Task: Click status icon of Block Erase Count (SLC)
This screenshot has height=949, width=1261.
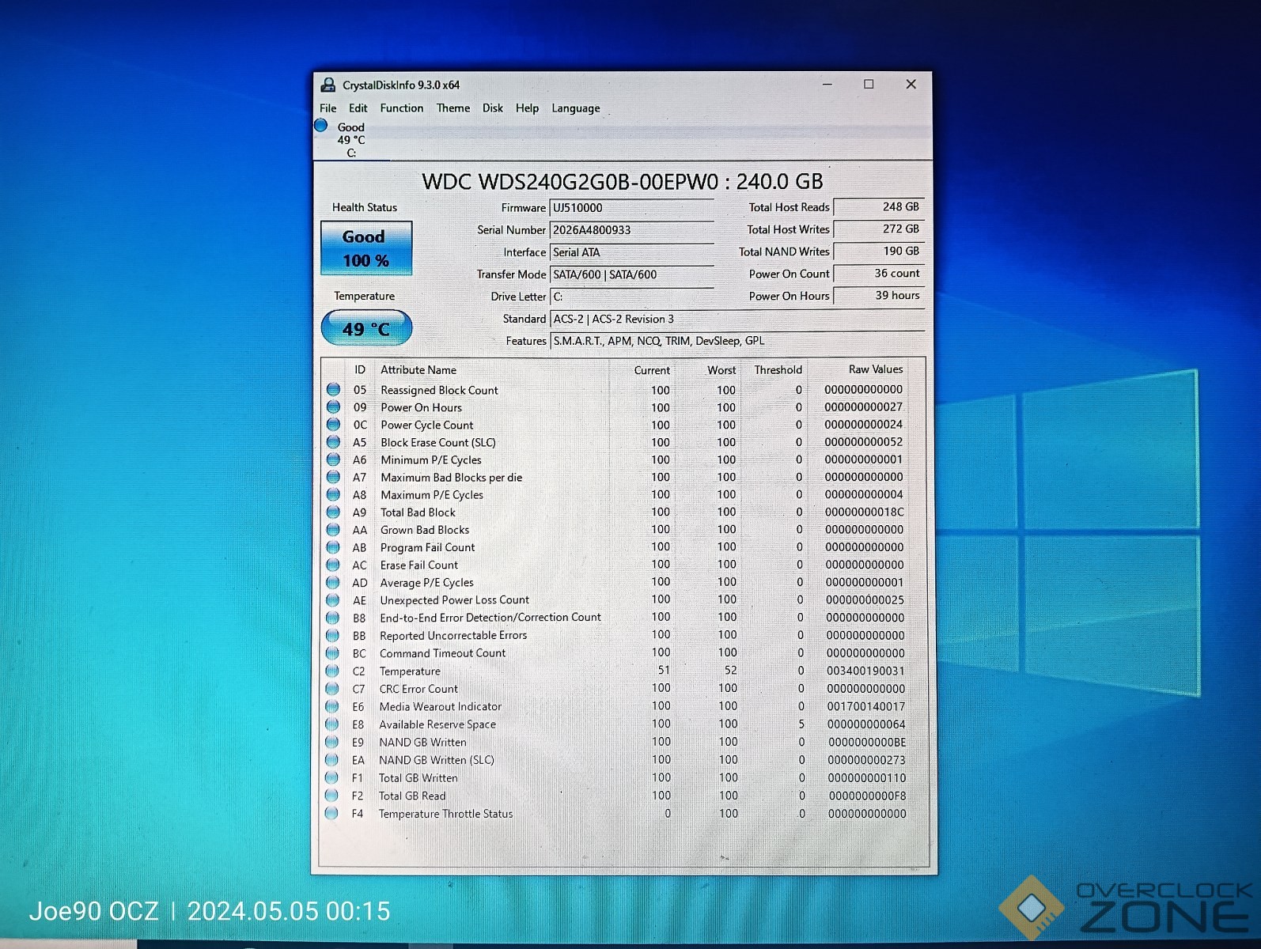Action: pos(333,441)
